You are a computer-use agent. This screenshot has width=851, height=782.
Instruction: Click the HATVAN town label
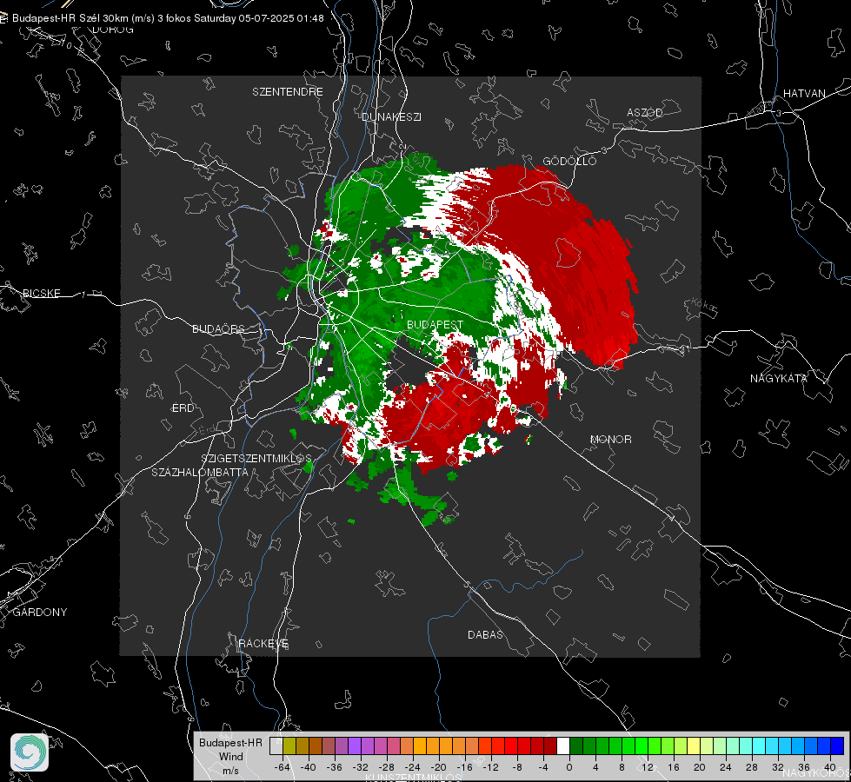[804, 93]
